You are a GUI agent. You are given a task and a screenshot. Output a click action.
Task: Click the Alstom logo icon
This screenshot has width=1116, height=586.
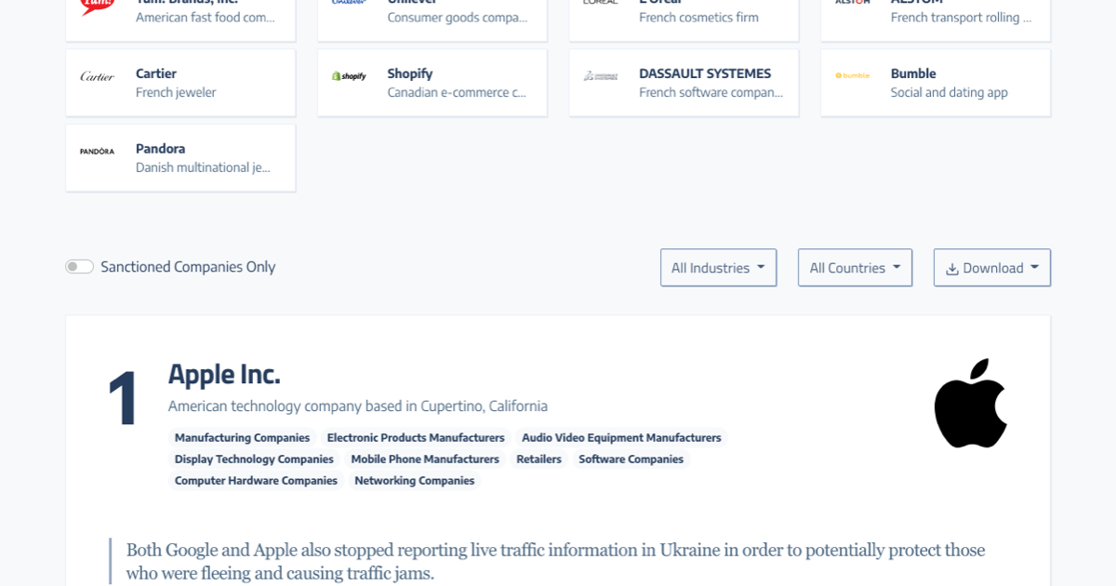pyautogui.click(x=852, y=3)
